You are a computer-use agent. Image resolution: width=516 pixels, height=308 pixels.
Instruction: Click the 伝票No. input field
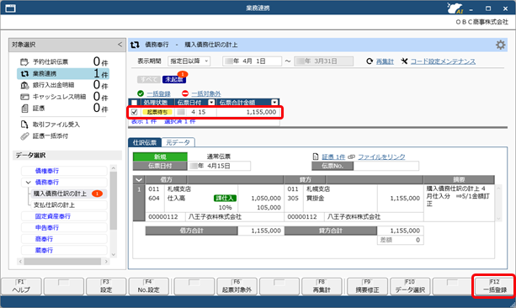pos(386,166)
